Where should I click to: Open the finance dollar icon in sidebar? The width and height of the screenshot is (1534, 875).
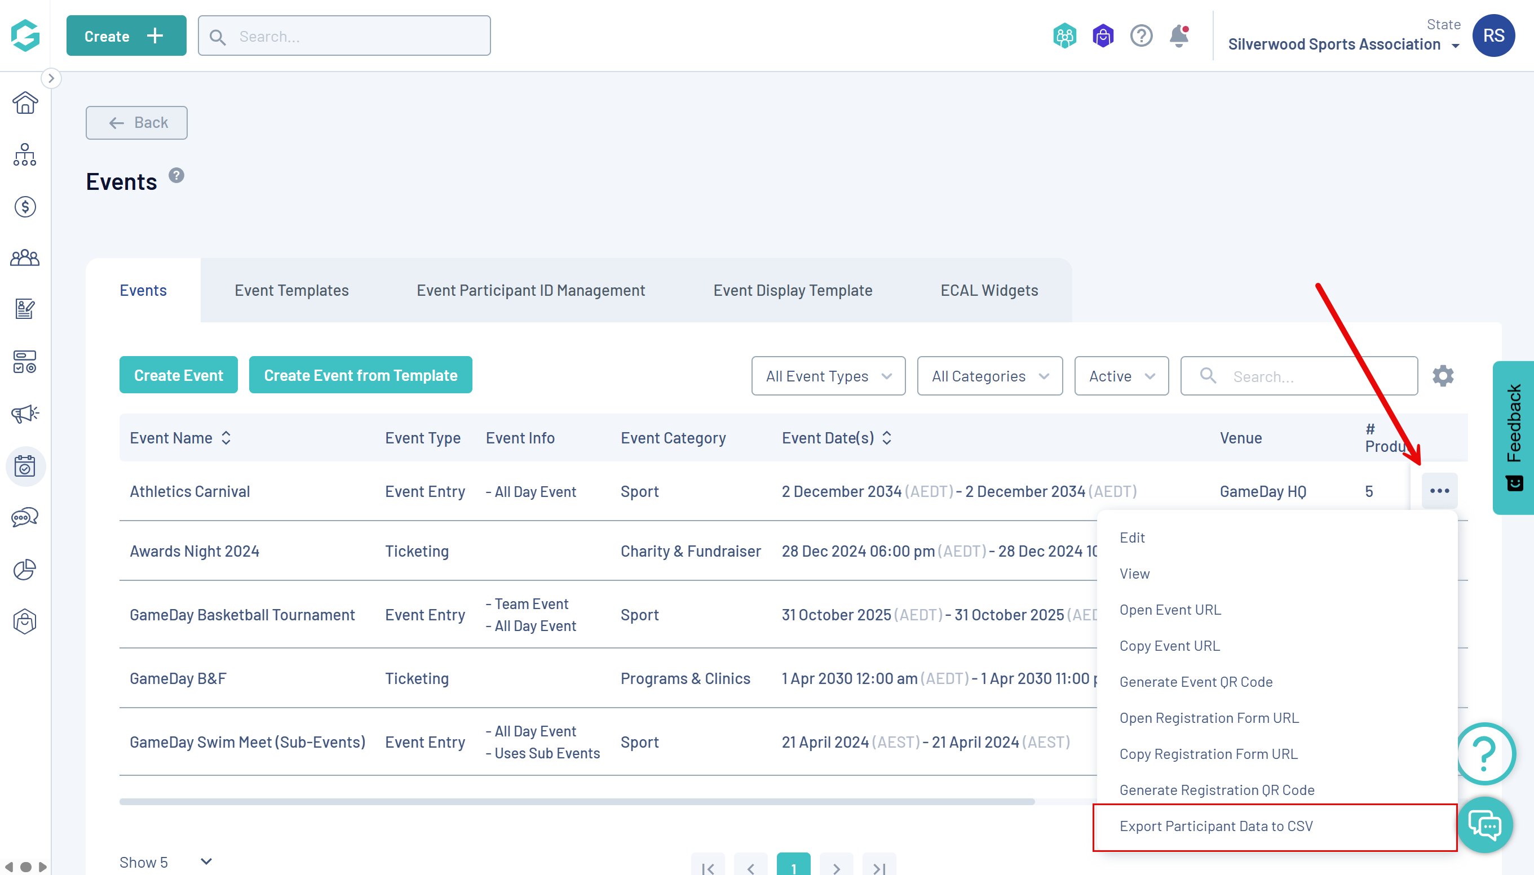[x=25, y=207]
